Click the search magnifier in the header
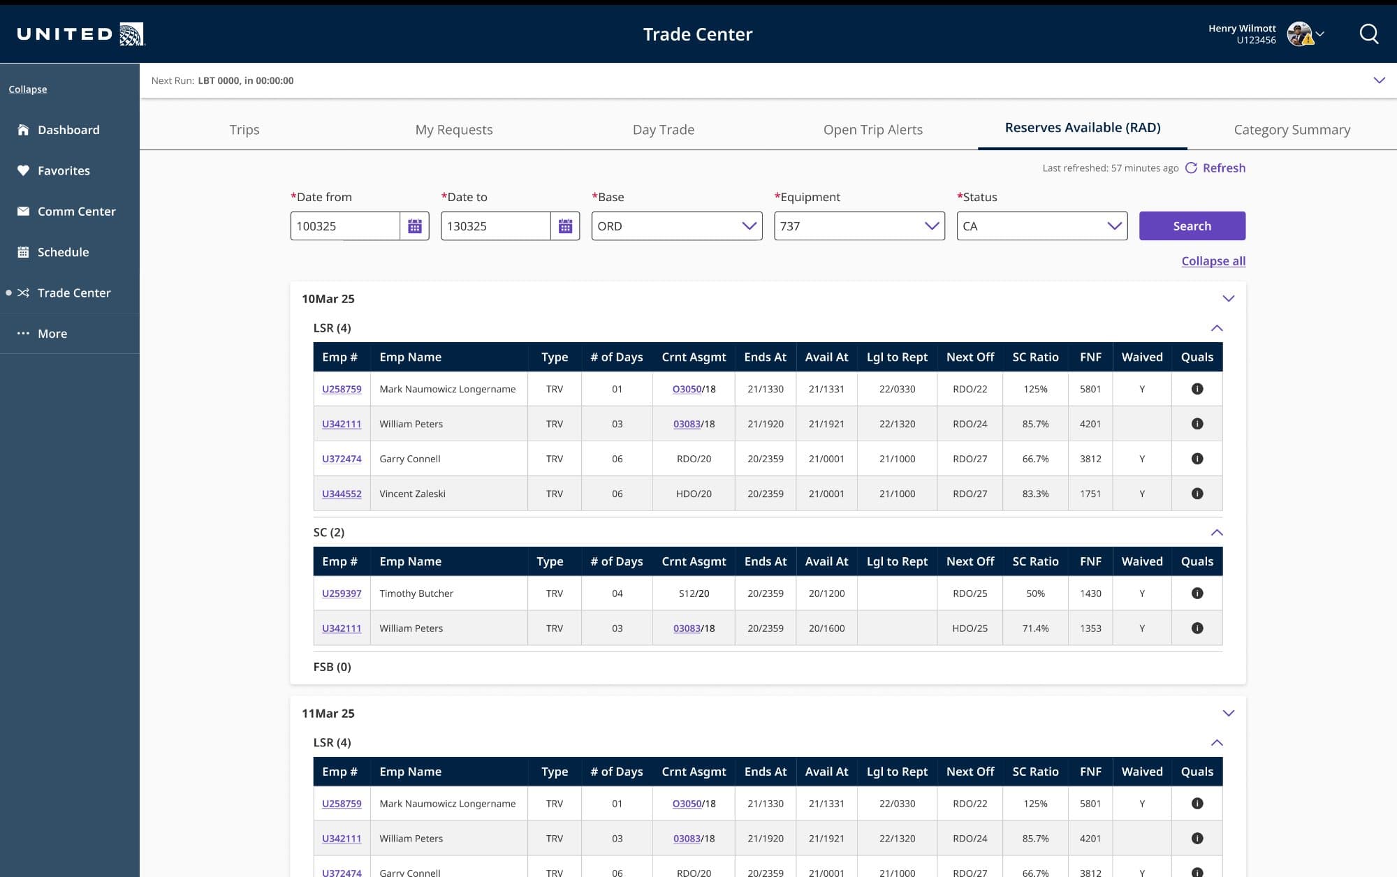The image size is (1397, 877). (x=1368, y=34)
